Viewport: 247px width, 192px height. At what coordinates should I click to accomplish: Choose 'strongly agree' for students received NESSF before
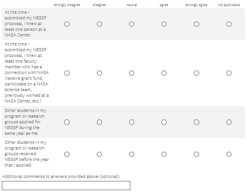coord(196,154)
